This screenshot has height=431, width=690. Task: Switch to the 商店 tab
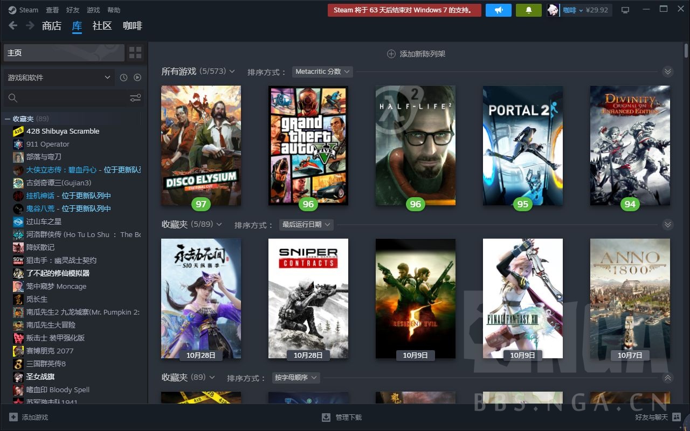coord(51,25)
